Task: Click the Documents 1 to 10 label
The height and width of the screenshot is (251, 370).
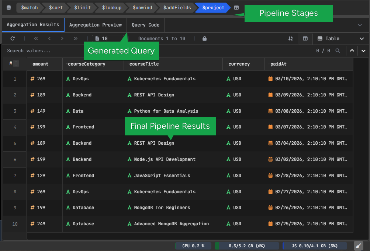Action: [x=162, y=38]
